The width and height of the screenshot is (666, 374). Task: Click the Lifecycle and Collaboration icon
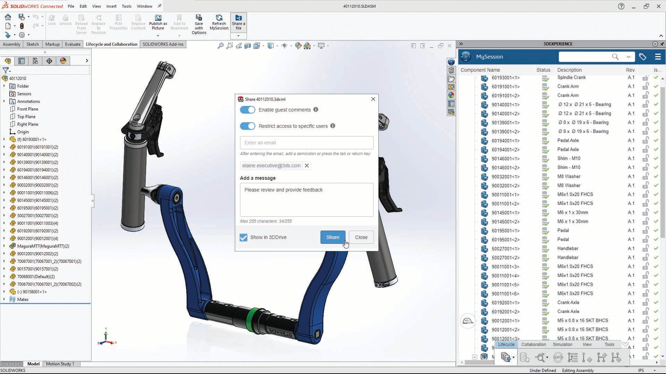point(112,44)
